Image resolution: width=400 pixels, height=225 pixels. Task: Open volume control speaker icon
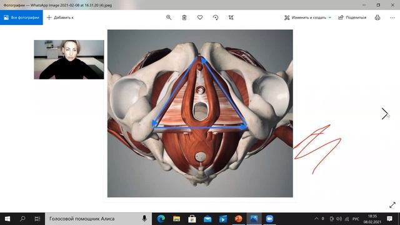339,219
